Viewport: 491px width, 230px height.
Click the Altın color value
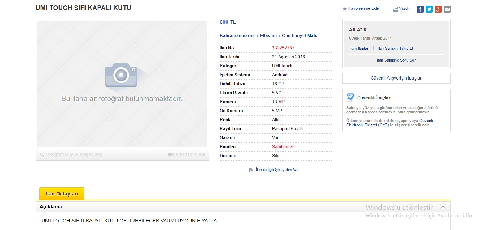coord(276,120)
